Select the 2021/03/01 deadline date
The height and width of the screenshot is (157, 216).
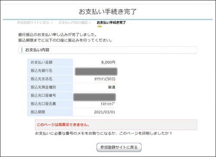click(x=105, y=112)
